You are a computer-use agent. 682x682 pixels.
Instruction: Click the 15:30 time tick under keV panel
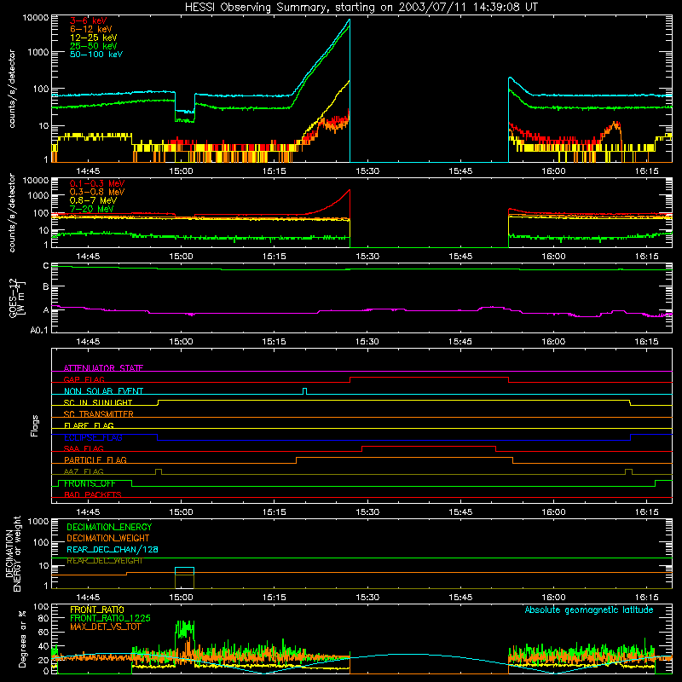tap(367, 171)
